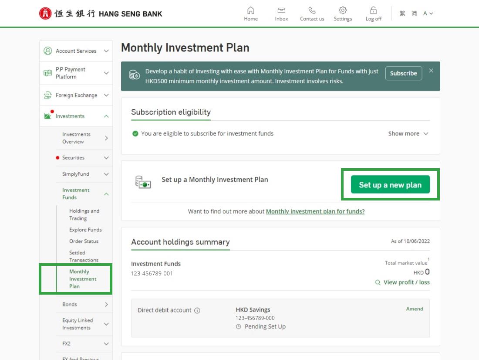Click the Pending Set Up clock icon

(239, 327)
